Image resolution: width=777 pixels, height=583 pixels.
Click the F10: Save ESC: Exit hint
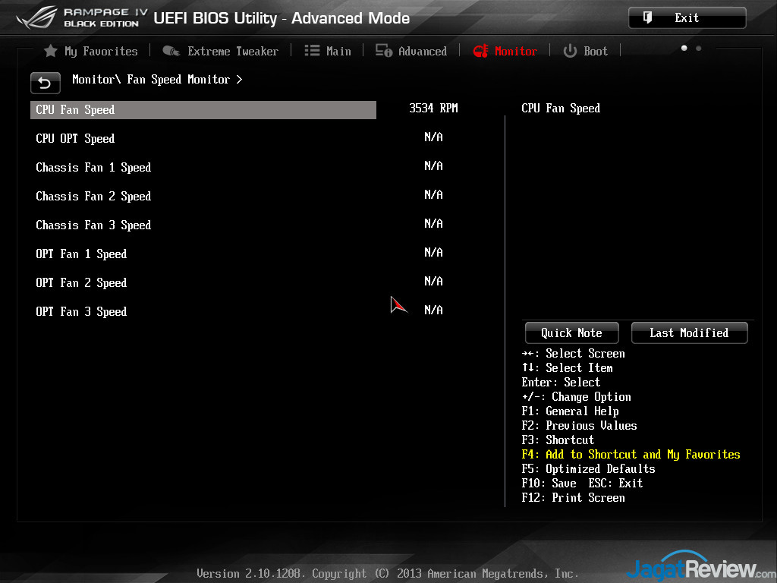[582, 483]
